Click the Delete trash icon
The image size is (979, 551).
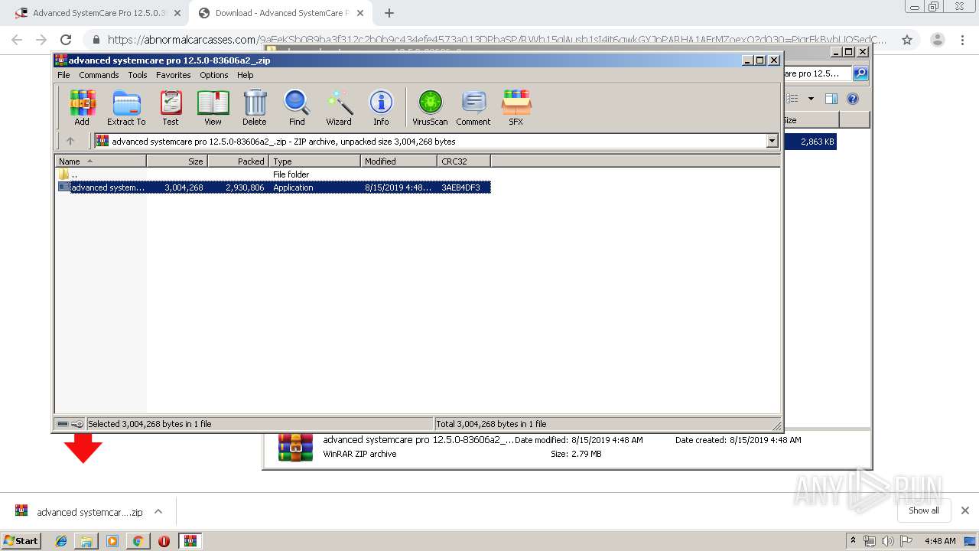pyautogui.click(x=255, y=107)
